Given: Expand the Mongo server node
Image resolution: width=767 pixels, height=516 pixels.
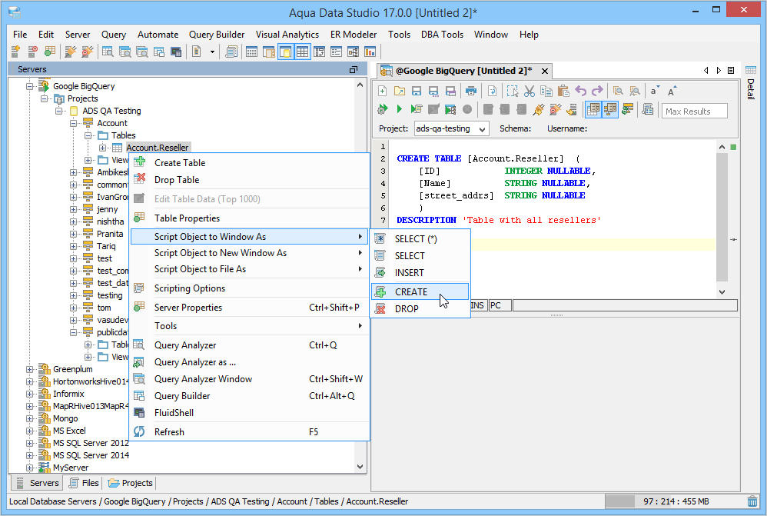Looking at the screenshot, I should coord(29,418).
